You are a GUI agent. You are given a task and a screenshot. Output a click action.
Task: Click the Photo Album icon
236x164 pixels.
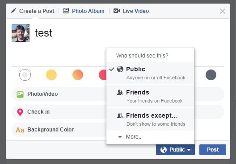pyautogui.click(x=66, y=11)
